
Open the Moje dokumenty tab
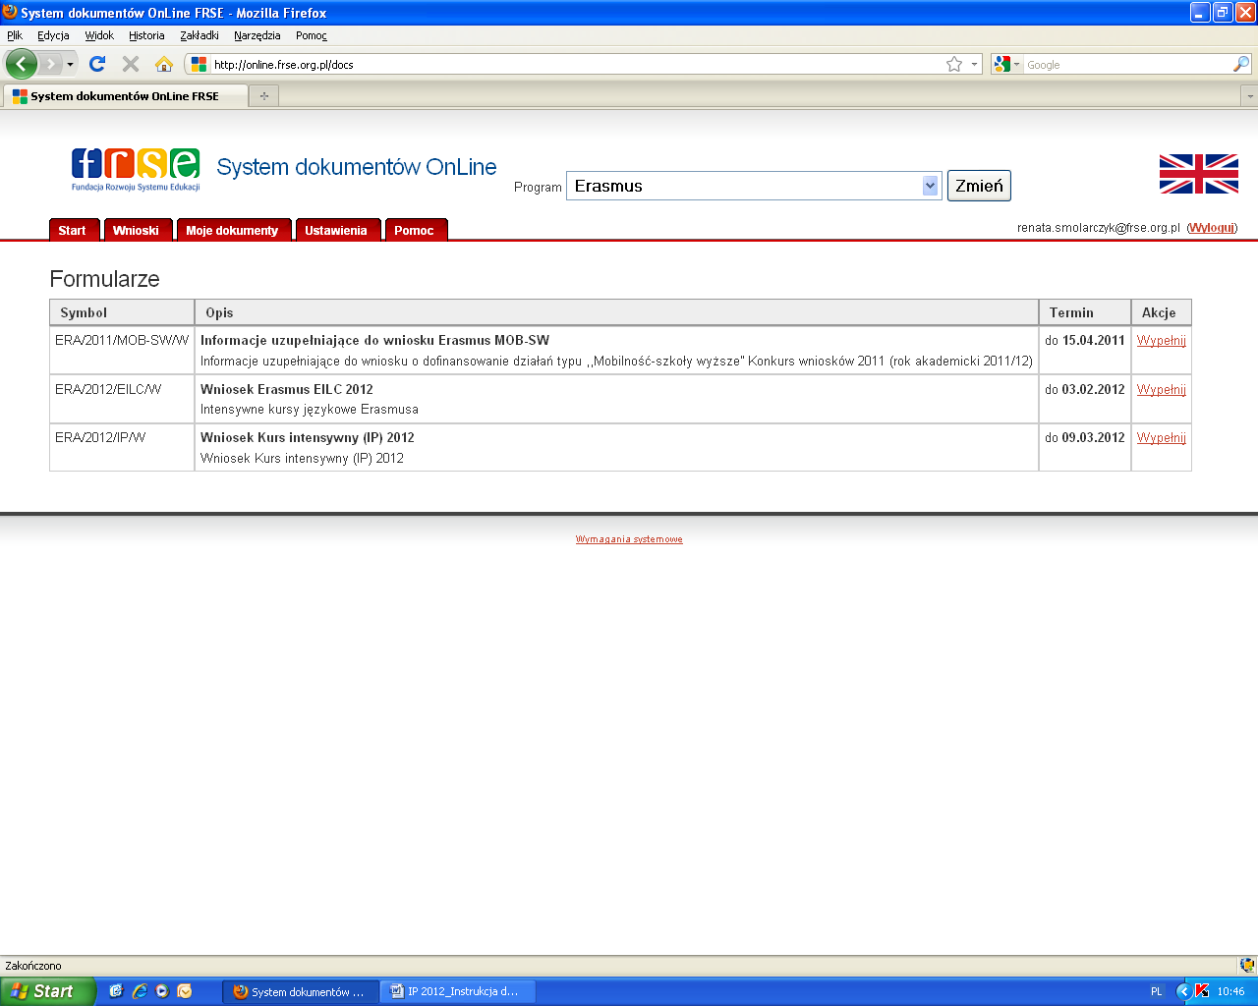pos(234,230)
